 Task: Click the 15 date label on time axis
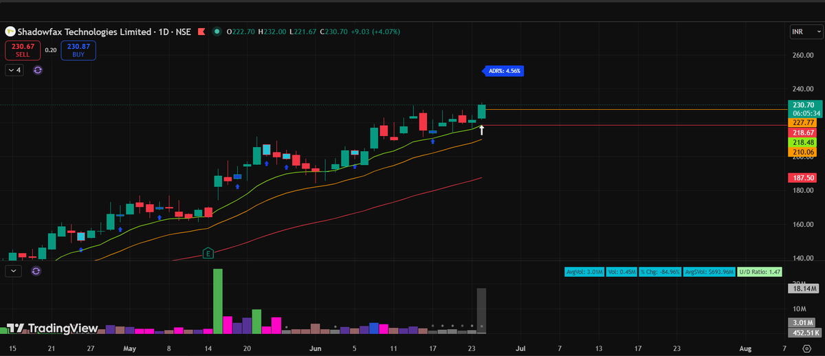coord(12,349)
